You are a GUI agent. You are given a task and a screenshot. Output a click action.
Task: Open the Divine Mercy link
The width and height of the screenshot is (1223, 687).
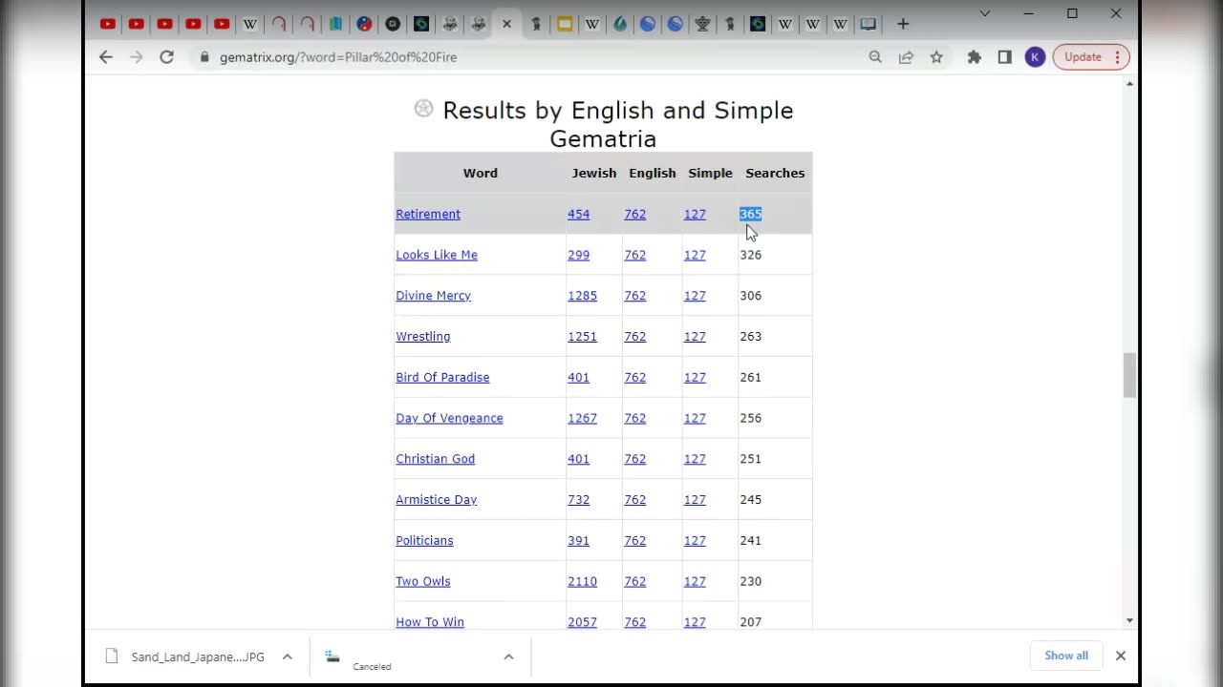(434, 296)
